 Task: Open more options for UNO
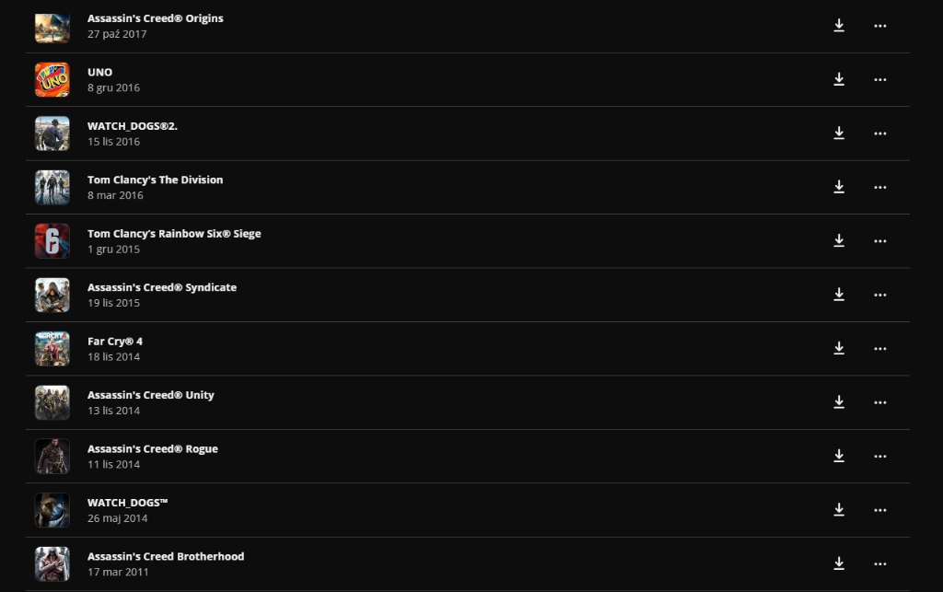pyautogui.click(x=879, y=79)
